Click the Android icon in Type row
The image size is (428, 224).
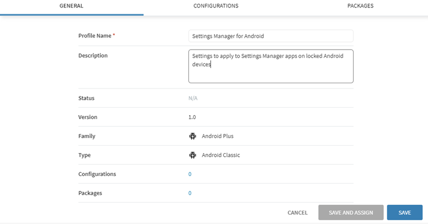tap(193, 155)
